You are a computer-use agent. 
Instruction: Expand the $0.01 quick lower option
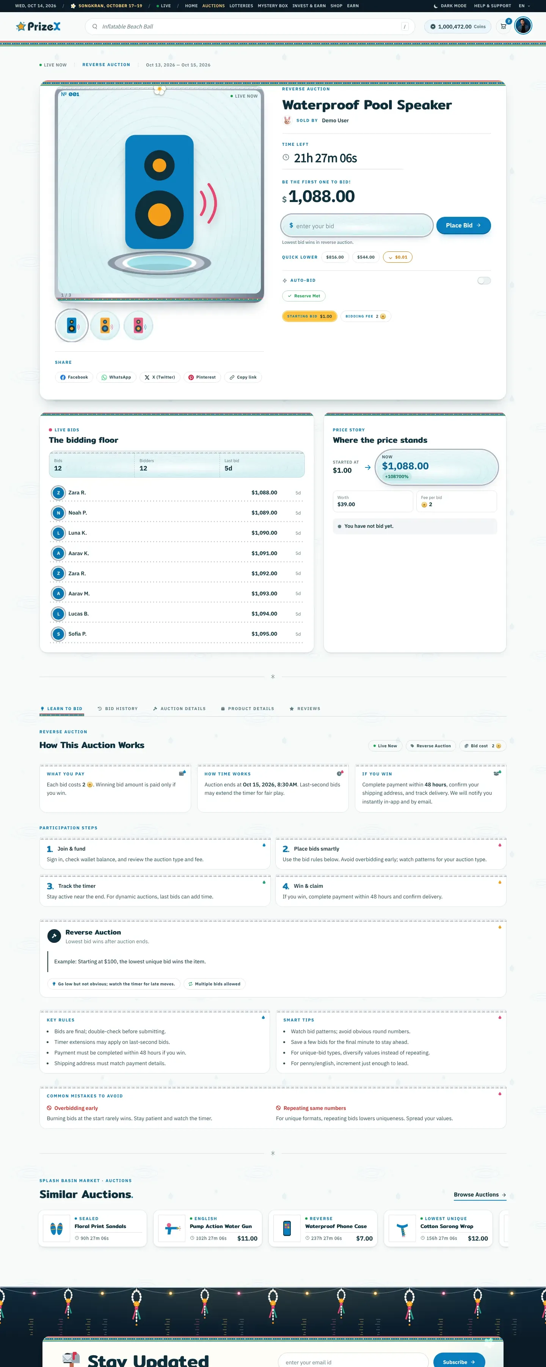point(398,257)
